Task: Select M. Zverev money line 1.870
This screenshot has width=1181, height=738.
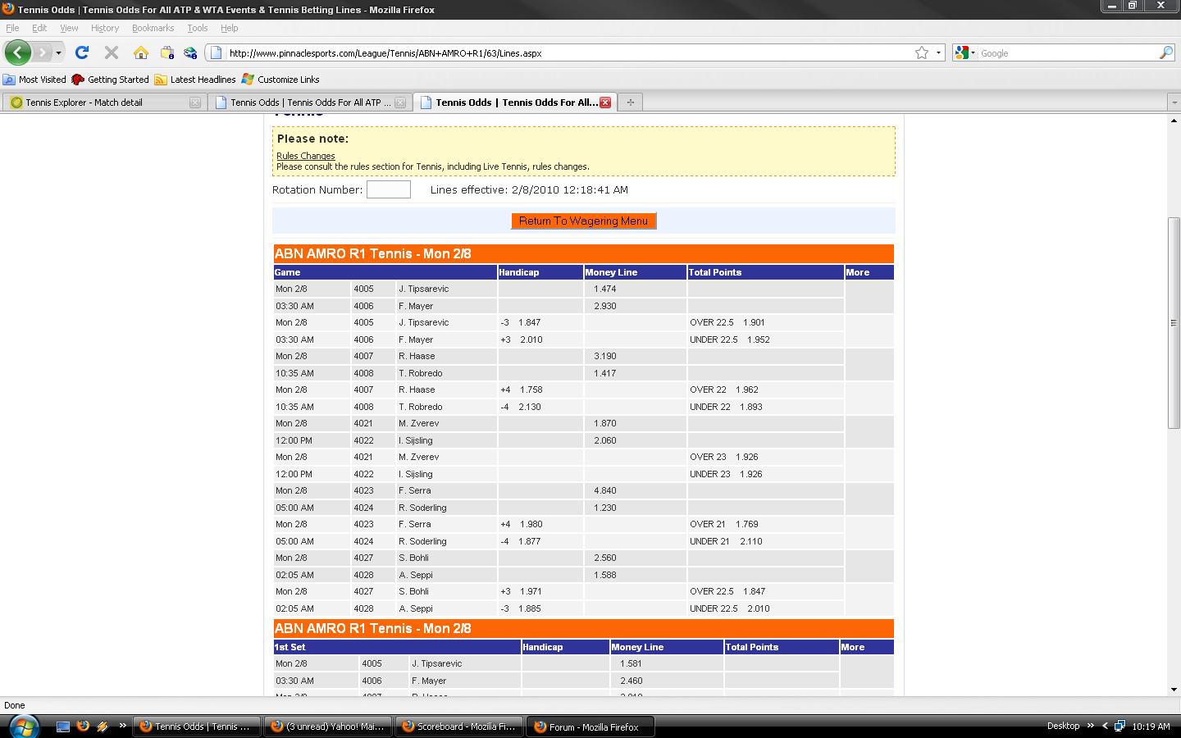Action: pyautogui.click(x=605, y=423)
